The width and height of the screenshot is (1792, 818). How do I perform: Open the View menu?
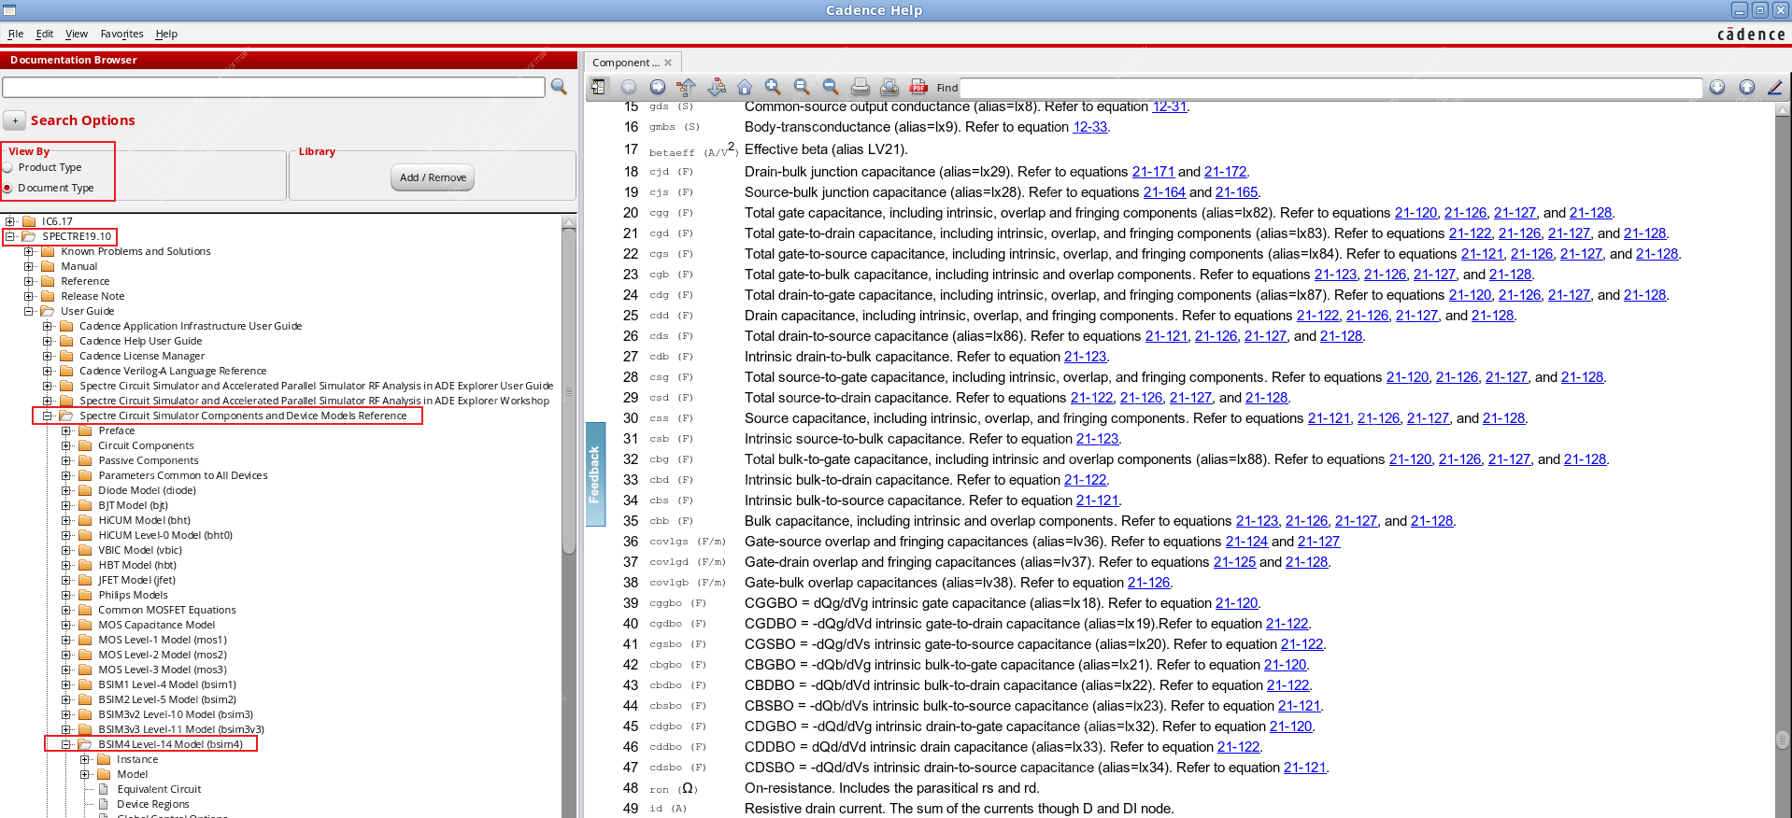(77, 34)
